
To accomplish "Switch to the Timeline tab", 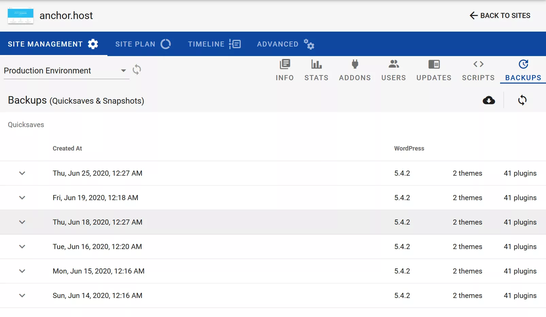I will click(x=214, y=44).
